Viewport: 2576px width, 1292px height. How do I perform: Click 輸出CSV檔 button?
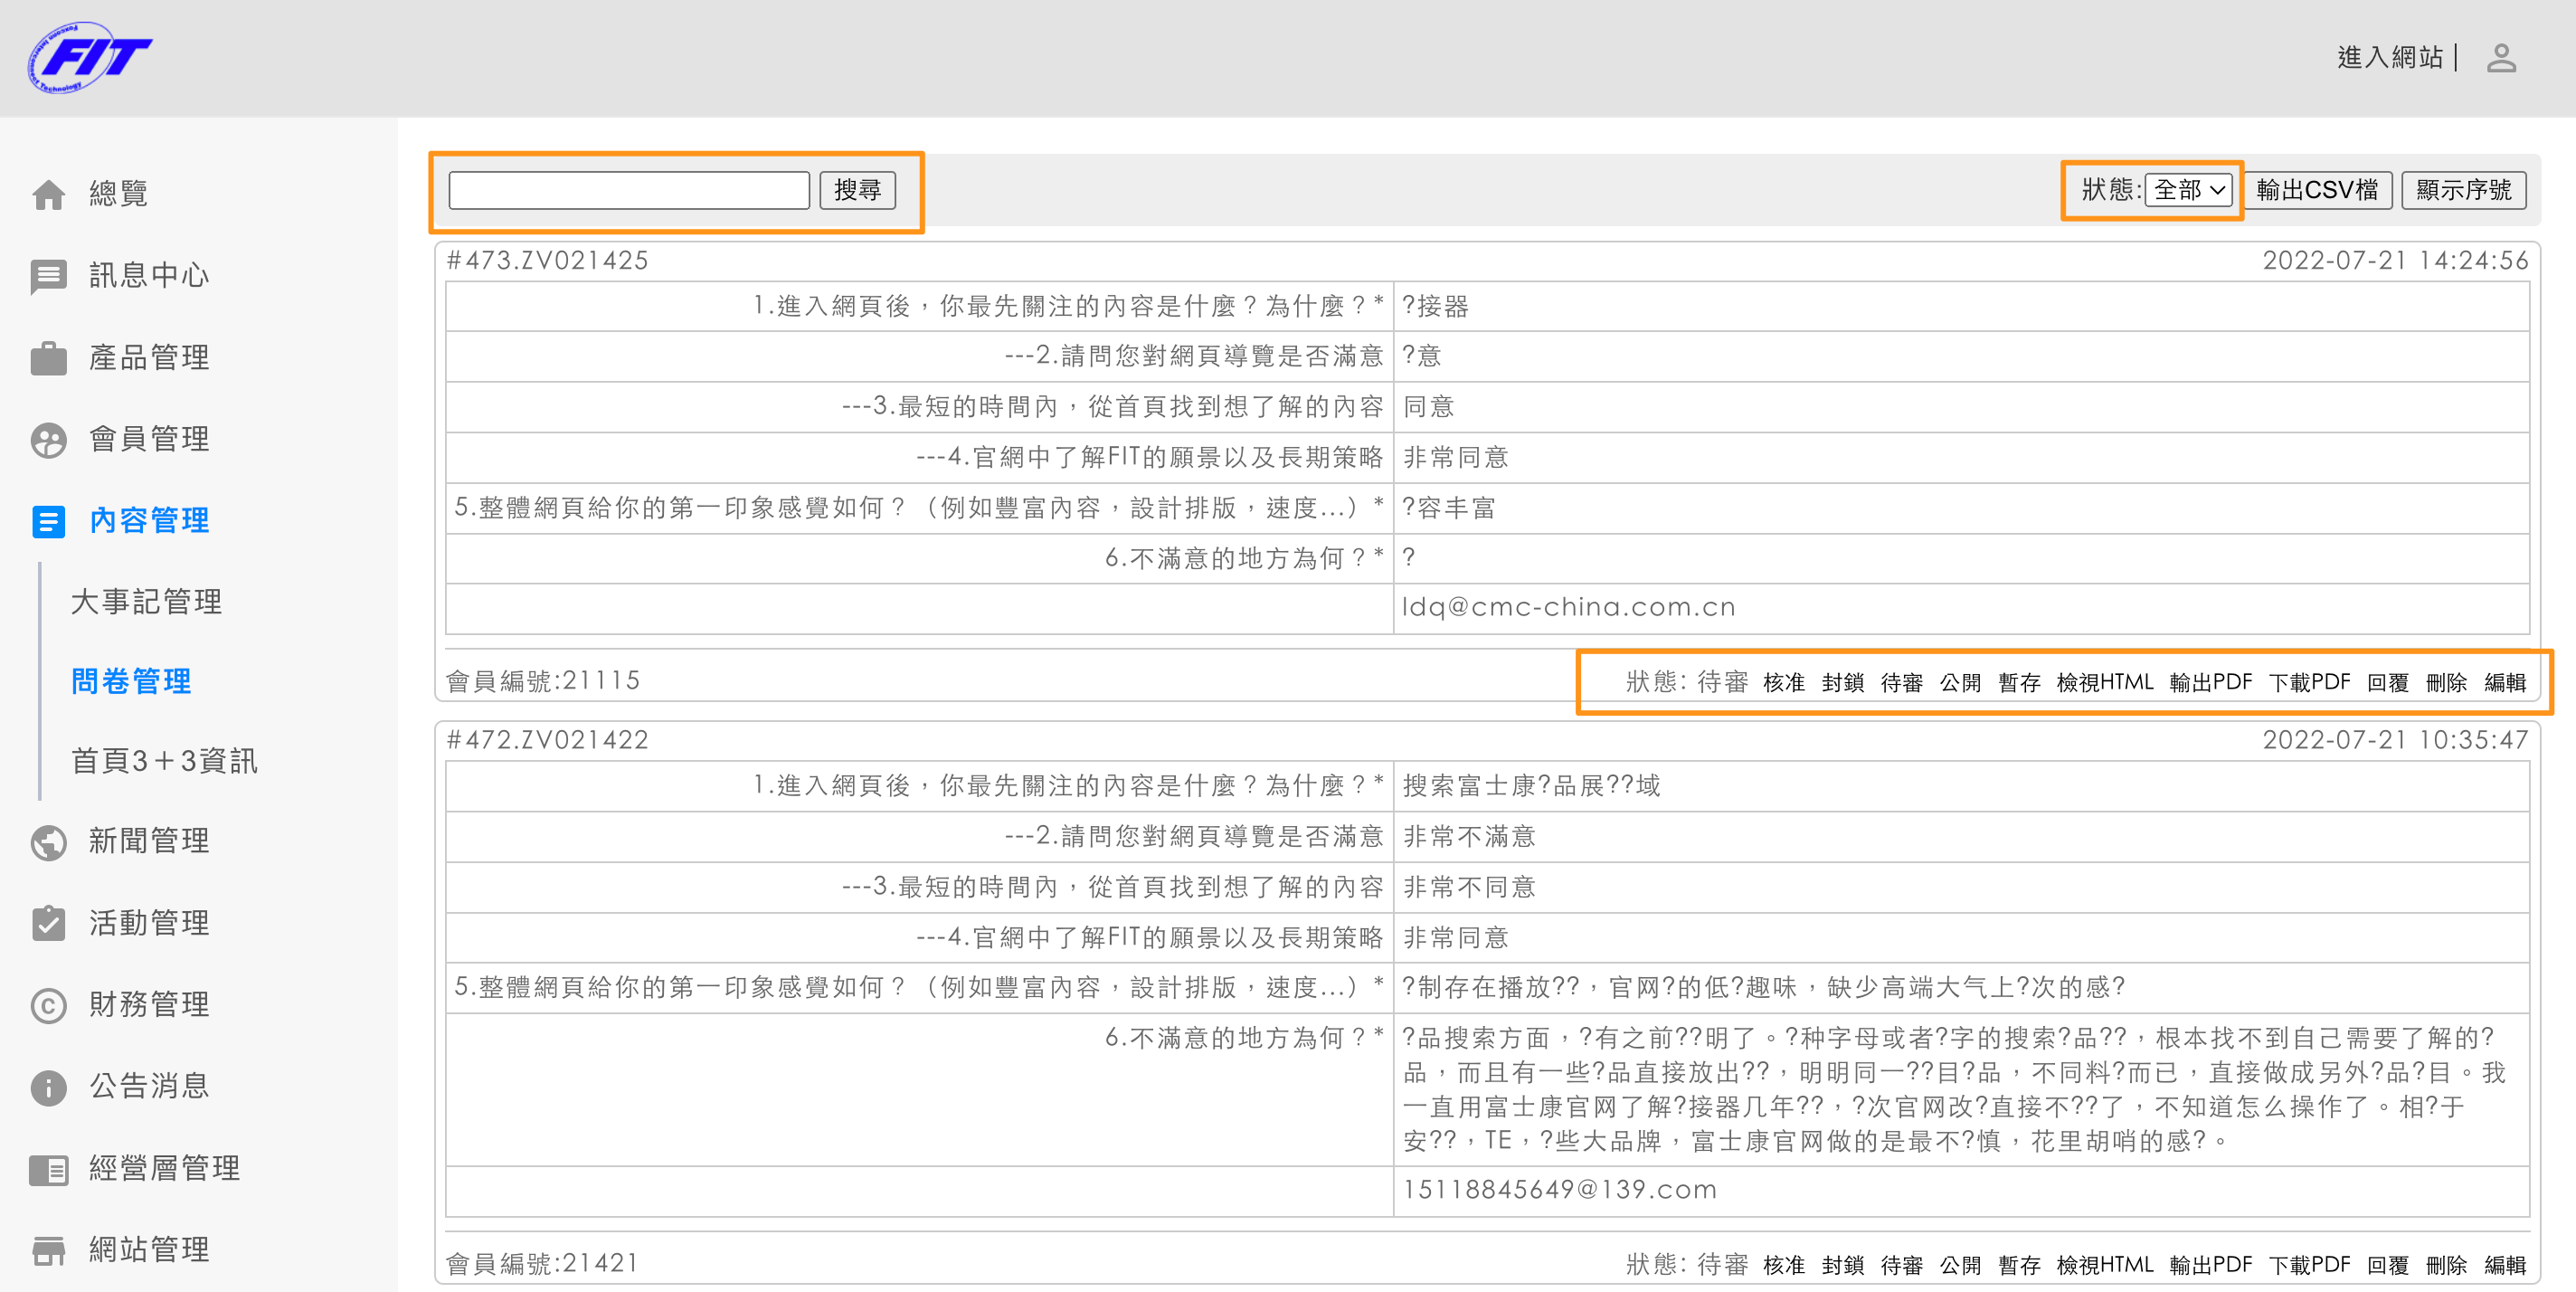(2317, 190)
